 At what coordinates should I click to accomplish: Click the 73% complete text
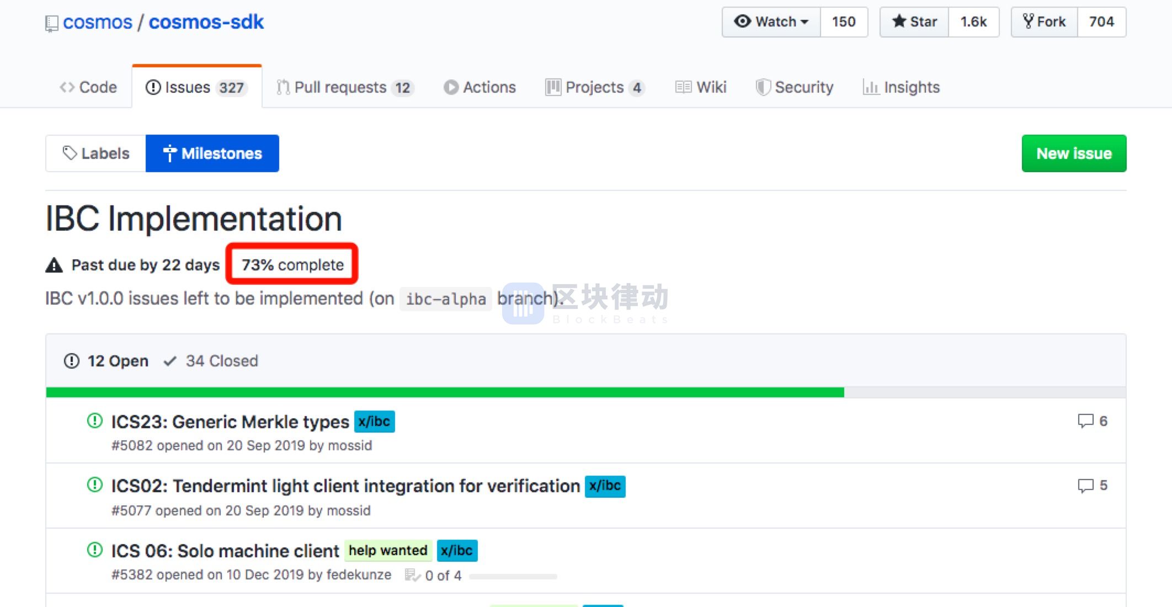click(x=292, y=265)
